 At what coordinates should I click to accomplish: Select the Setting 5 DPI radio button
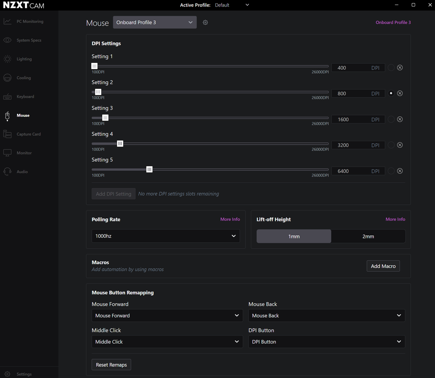[x=391, y=171]
